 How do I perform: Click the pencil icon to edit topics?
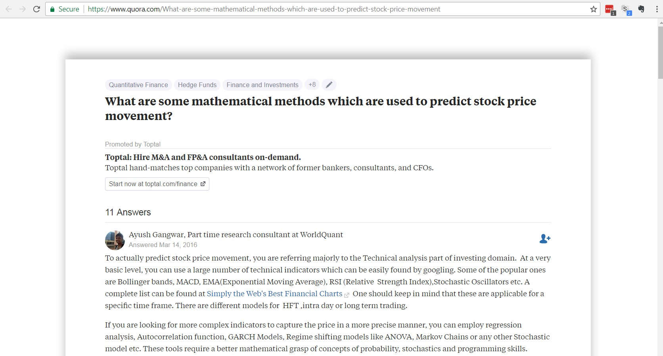click(x=329, y=85)
